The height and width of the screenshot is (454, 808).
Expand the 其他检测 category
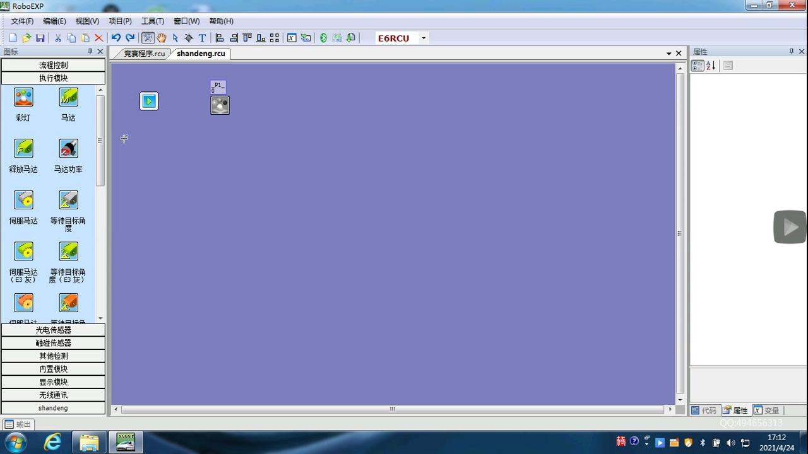coord(53,356)
